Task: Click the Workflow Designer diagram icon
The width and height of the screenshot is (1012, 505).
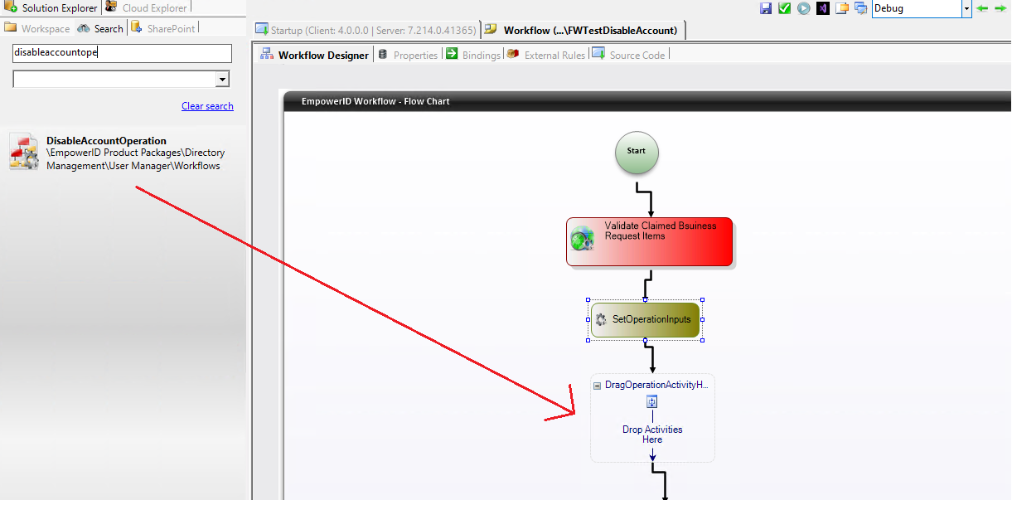Action: click(x=267, y=54)
